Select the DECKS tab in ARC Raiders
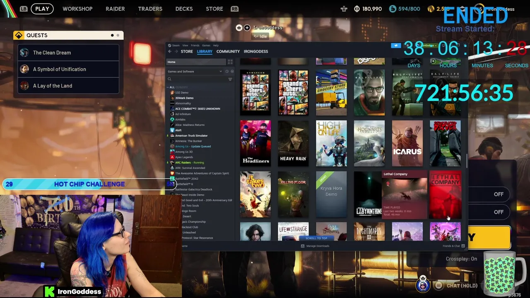Image resolution: width=530 pixels, height=298 pixels. [x=184, y=9]
